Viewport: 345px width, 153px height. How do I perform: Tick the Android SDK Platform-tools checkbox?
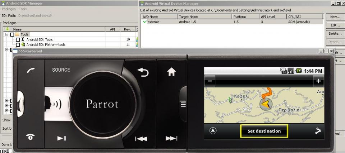coord(18,45)
